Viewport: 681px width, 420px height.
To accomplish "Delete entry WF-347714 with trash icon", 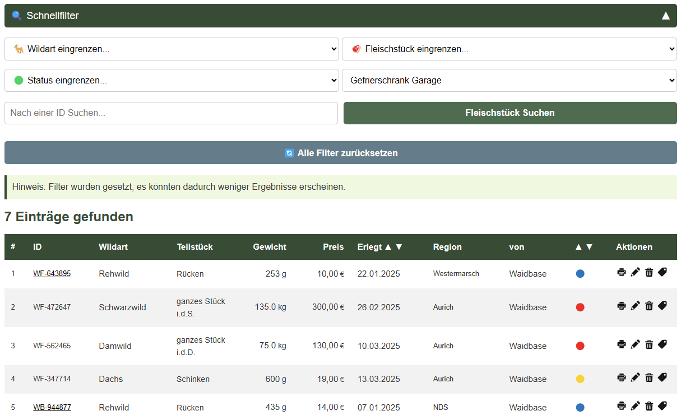I will (649, 377).
